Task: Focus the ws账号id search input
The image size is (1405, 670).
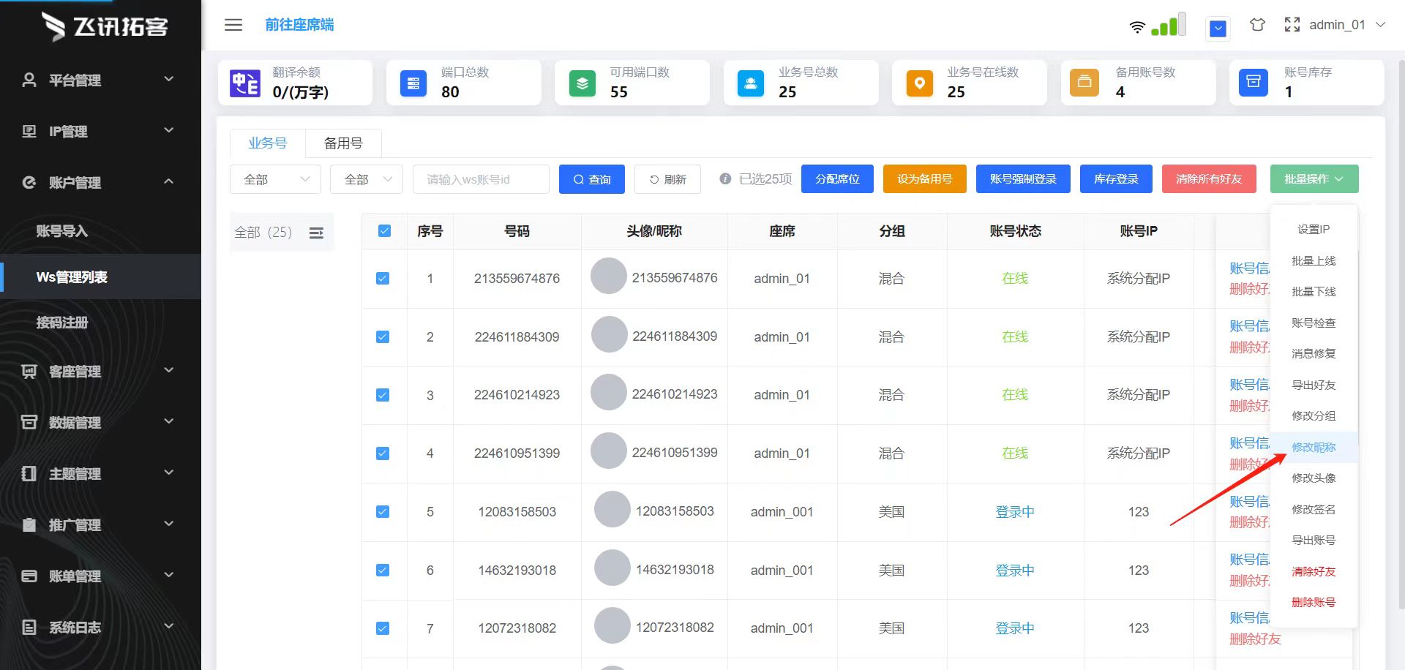Action: [x=481, y=179]
